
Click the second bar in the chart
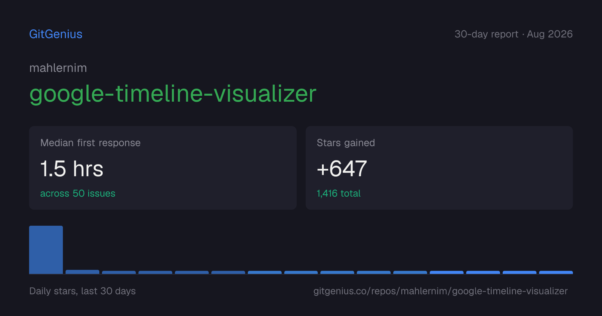click(x=82, y=272)
